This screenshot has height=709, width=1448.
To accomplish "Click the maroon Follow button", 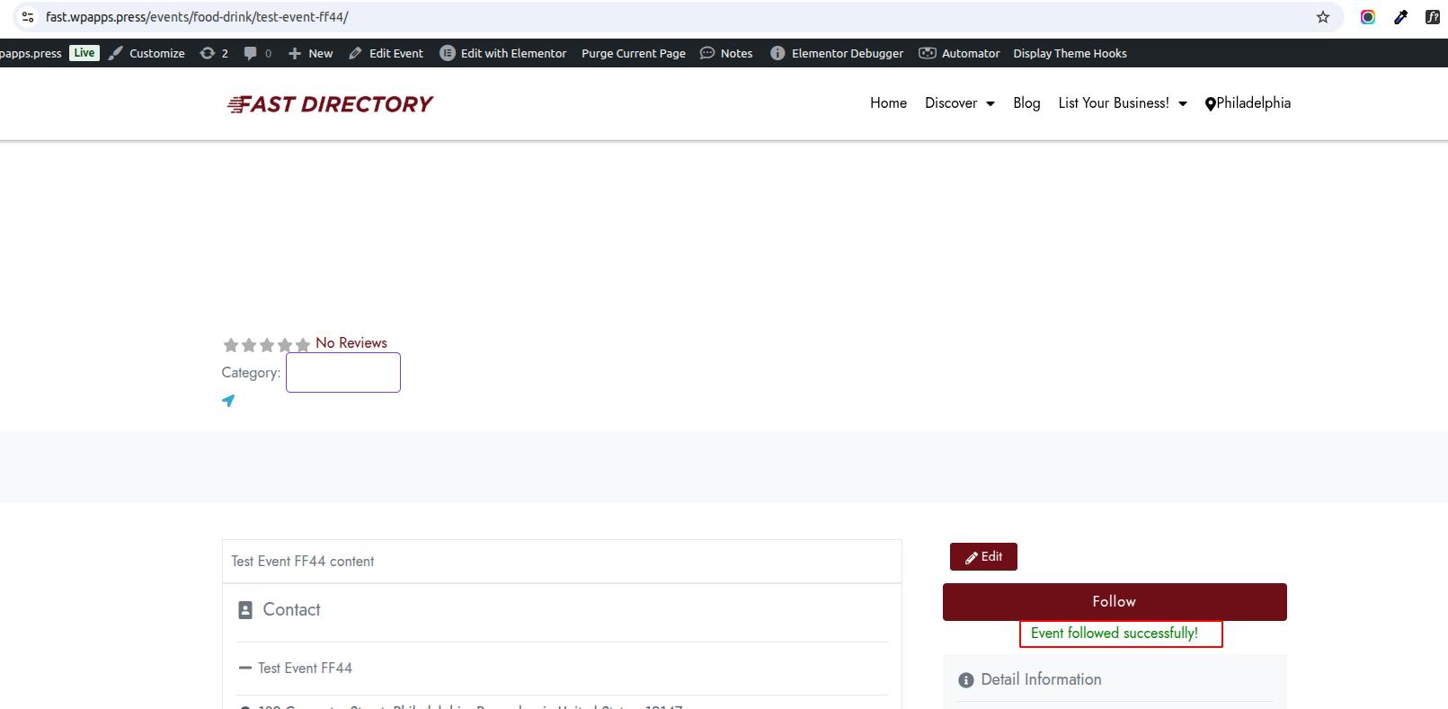I will pyautogui.click(x=1114, y=602).
